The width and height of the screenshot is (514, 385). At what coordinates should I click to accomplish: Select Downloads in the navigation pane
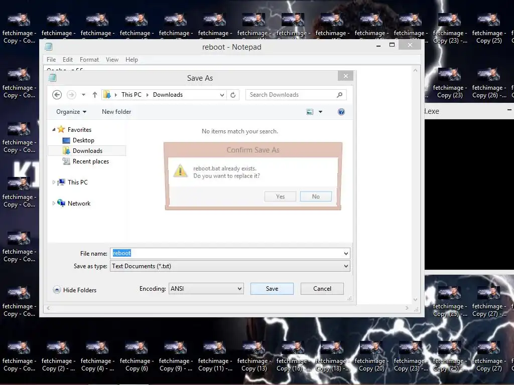87,150
